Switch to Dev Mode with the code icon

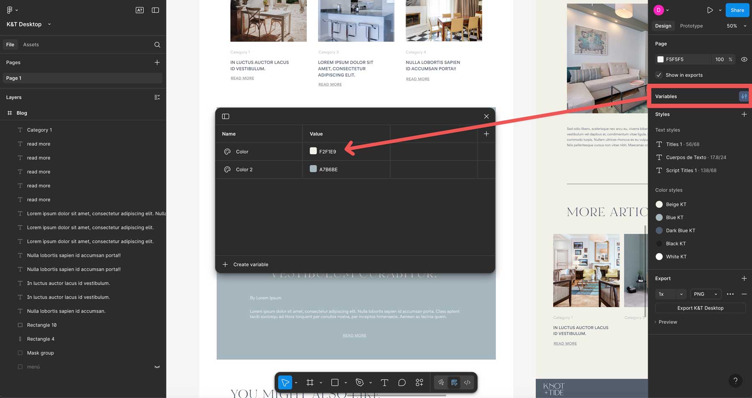(467, 382)
